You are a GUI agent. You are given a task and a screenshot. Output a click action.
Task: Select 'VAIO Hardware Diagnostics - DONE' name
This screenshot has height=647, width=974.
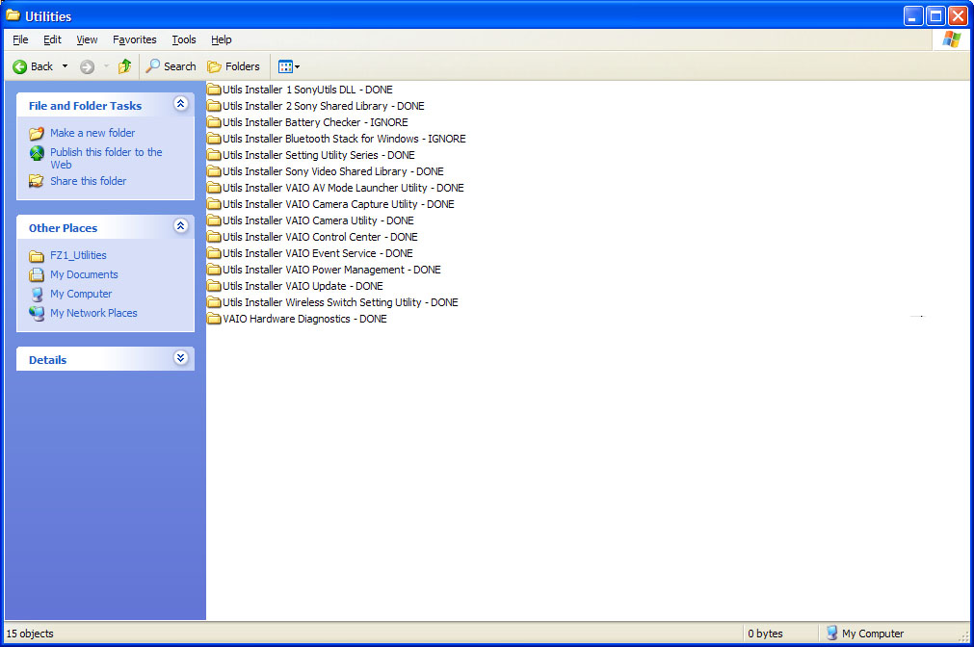(304, 319)
